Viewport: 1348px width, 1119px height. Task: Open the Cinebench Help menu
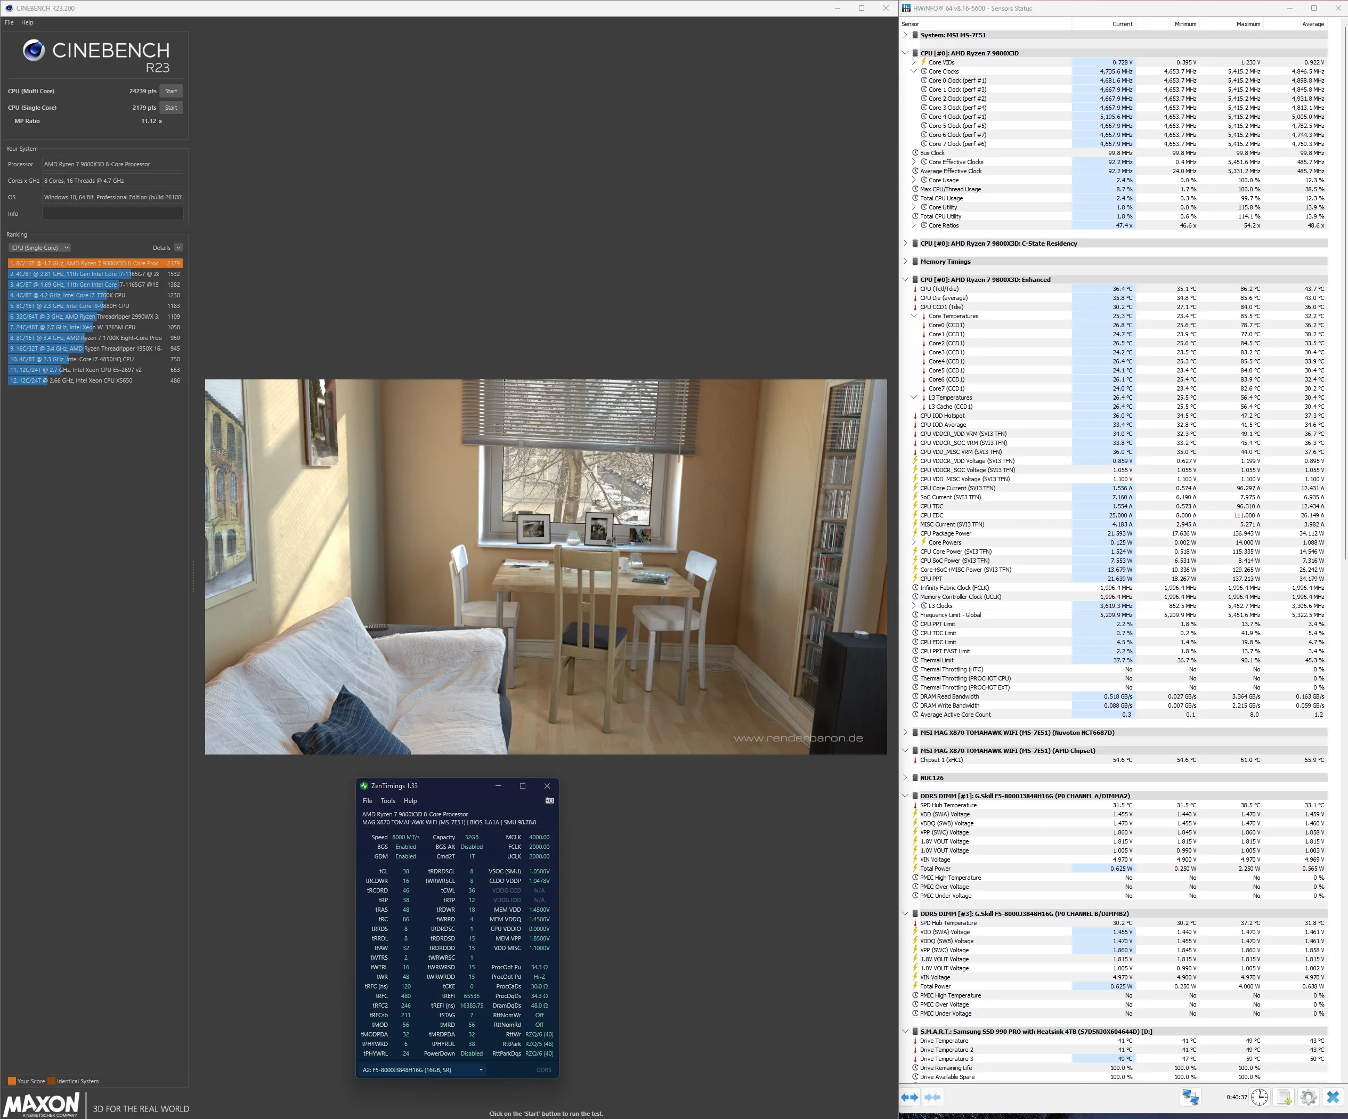[27, 22]
